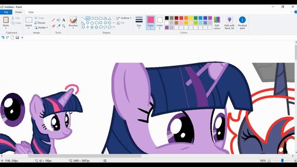Choose the Triangle shape

click(x=110, y=19)
